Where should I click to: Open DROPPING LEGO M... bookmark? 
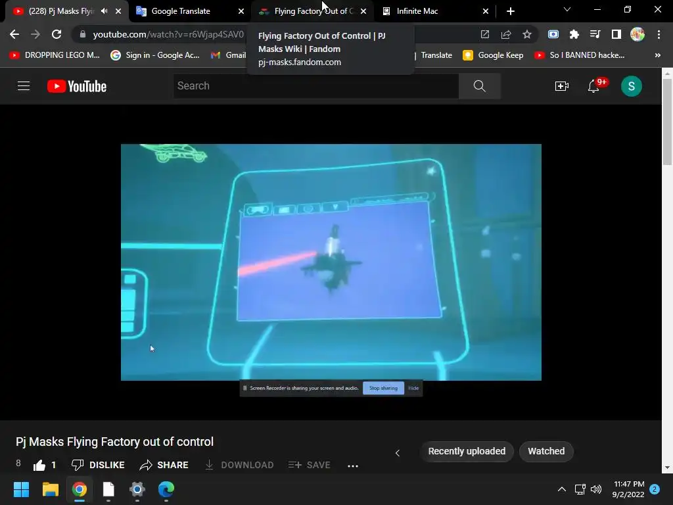pyautogui.click(x=55, y=55)
